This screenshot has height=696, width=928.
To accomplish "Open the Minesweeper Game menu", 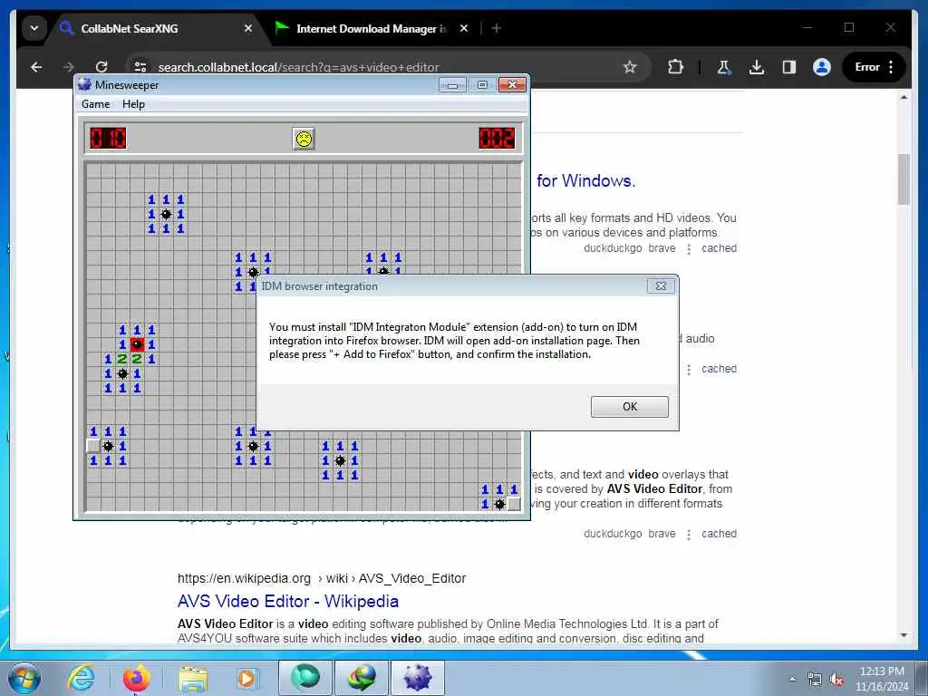I will tap(95, 104).
